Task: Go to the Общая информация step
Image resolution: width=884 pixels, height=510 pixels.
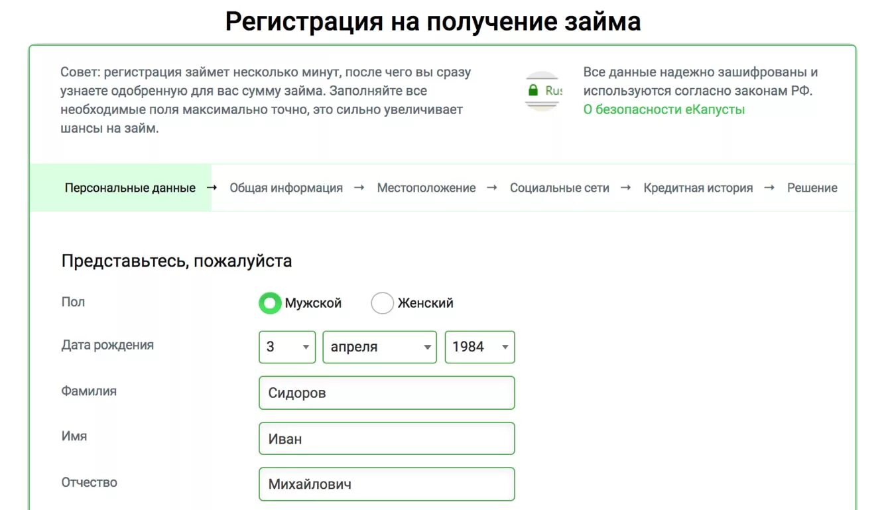Action: 286,188
